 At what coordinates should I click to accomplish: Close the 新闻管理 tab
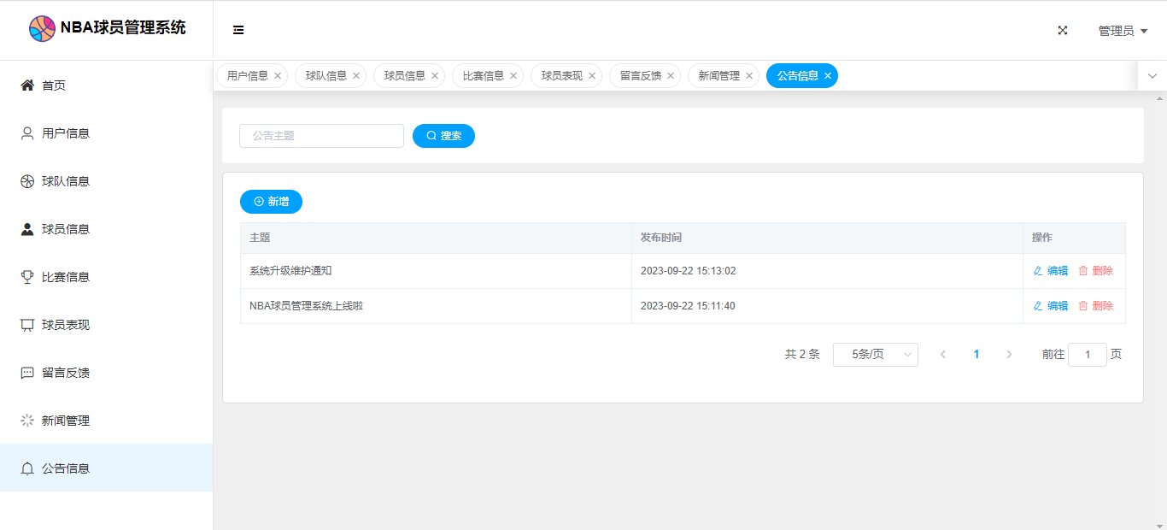pyautogui.click(x=749, y=76)
